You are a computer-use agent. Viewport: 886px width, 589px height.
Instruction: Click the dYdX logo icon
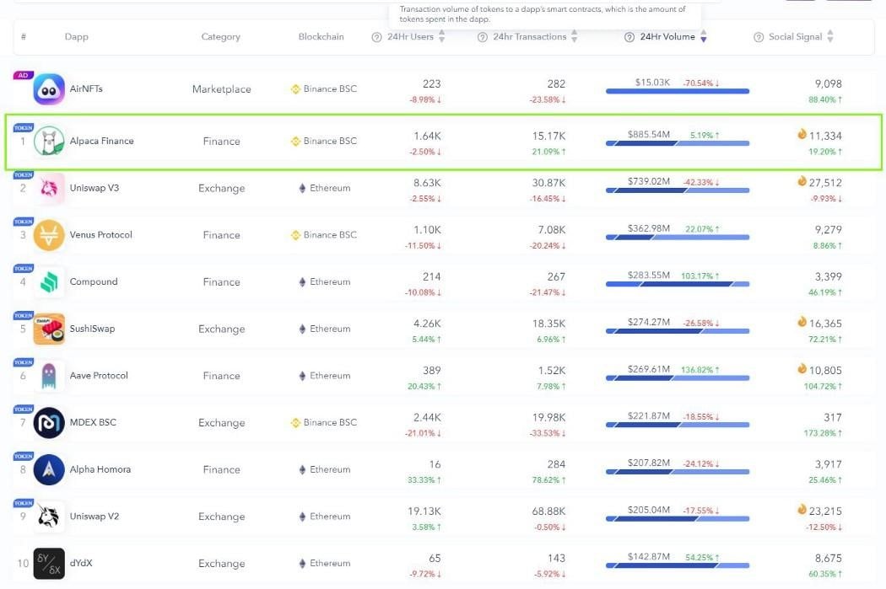pyautogui.click(x=49, y=564)
